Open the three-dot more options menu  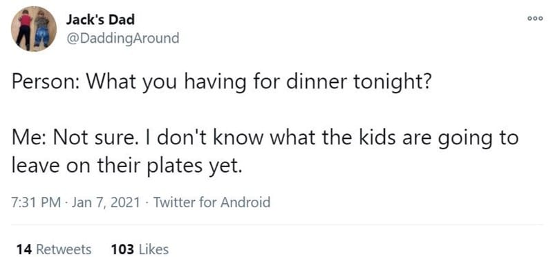(x=535, y=19)
